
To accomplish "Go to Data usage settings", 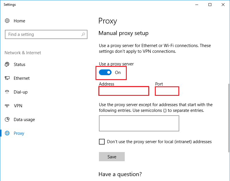I will (x=24, y=120).
